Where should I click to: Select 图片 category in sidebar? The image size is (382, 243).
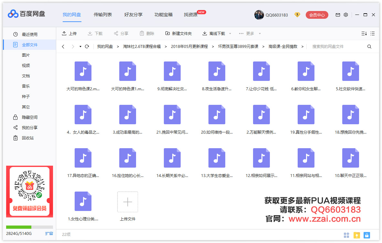point(26,55)
